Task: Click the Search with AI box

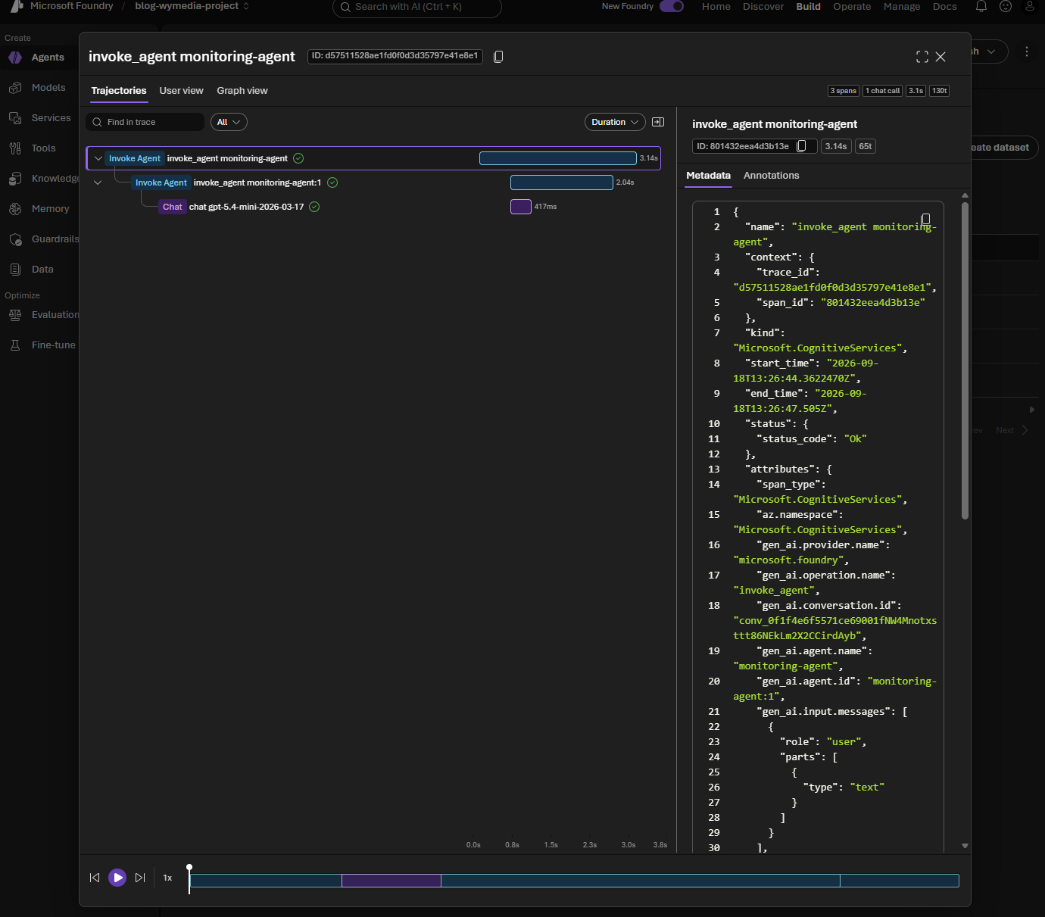Action: coord(417,7)
